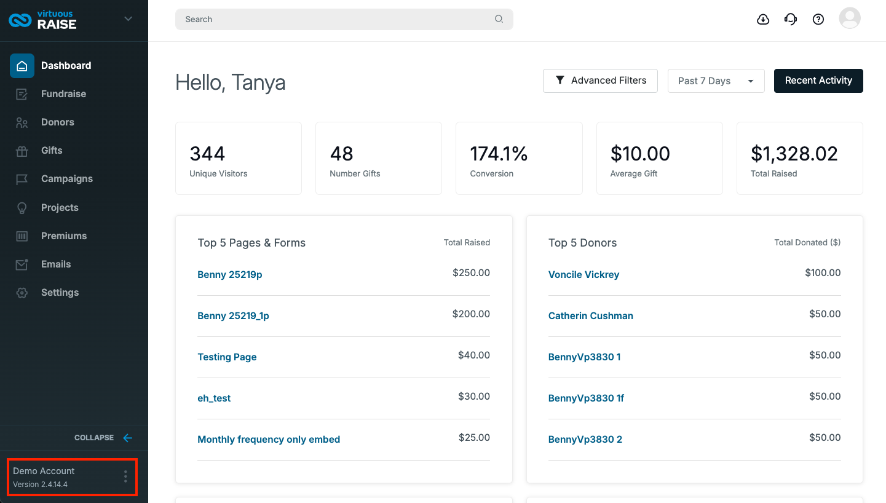Screen dimensions: 886x503
Task: Select the magnifier icon in search bar
Action: [x=499, y=19]
